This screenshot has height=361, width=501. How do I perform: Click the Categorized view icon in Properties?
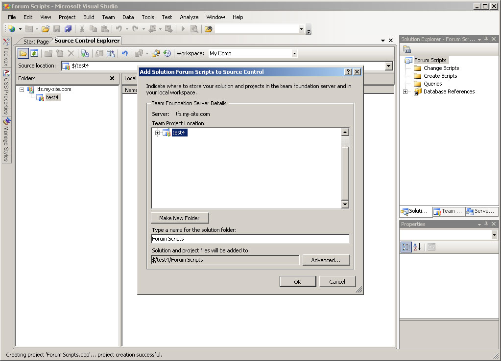(406, 247)
